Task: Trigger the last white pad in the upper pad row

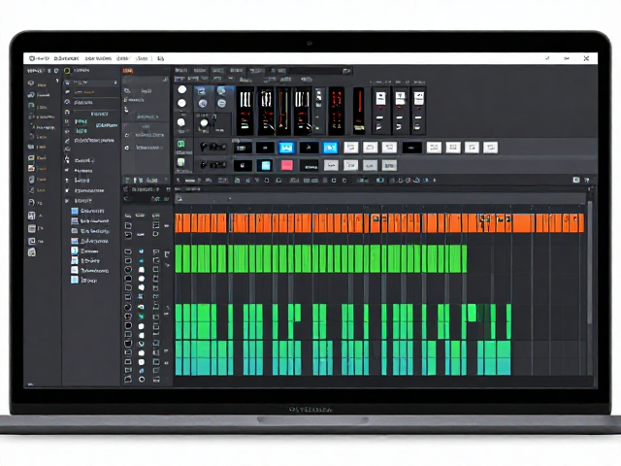Action: tap(490, 148)
